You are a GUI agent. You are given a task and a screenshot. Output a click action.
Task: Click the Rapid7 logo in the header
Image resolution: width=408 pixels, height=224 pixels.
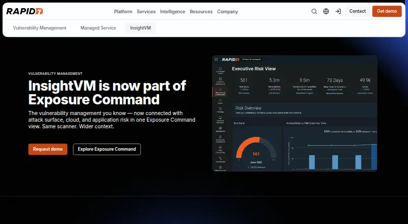[x=24, y=11]
